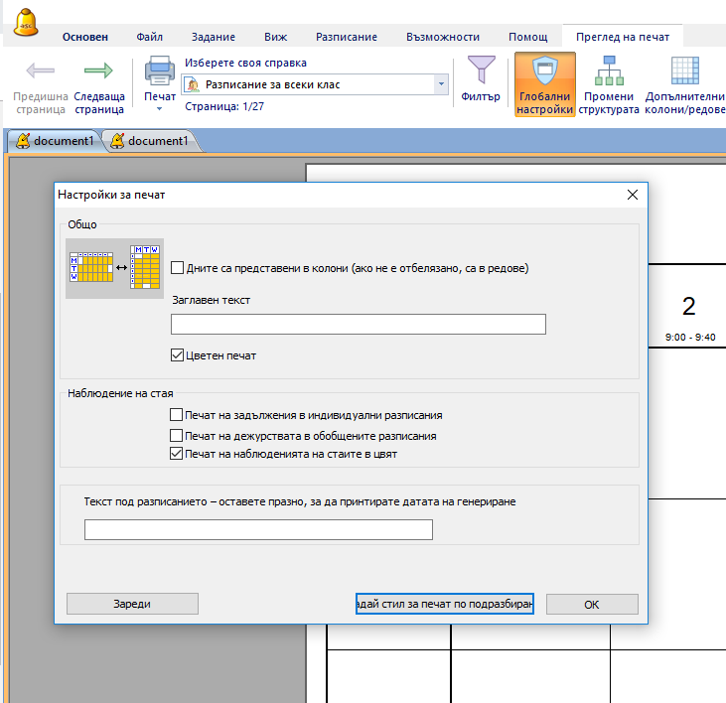
Task: Click the Previous page arrow icon
Action: click(x=41, y=71)
